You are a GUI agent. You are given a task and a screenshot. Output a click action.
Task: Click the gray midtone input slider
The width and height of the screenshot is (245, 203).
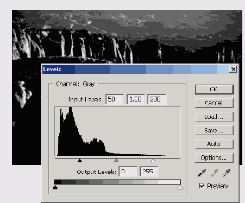tap(116, 161)
